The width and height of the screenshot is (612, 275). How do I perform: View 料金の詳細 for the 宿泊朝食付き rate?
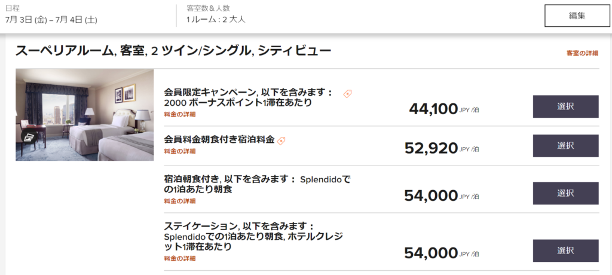coord(180,201)
